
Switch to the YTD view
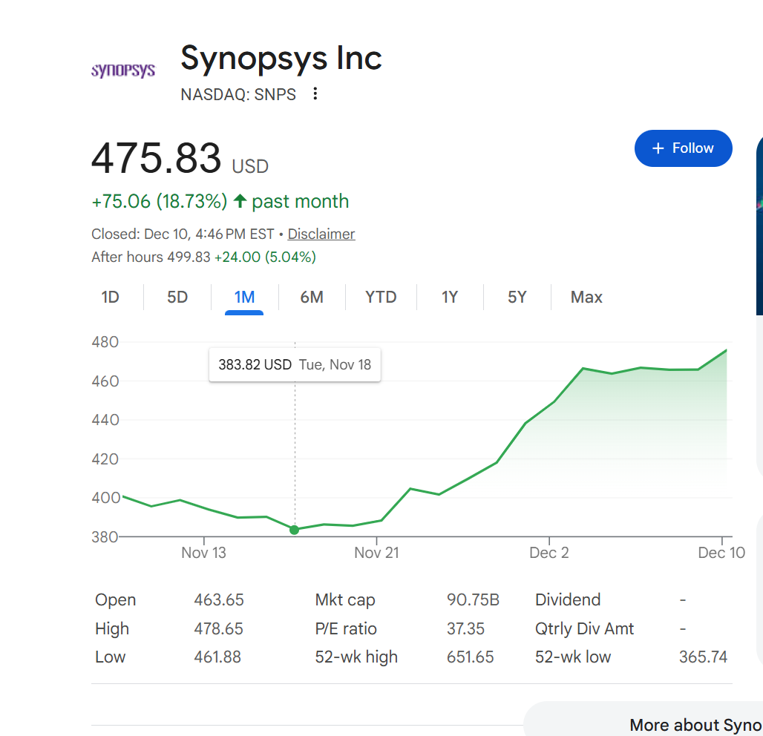[x=381, y=298]
